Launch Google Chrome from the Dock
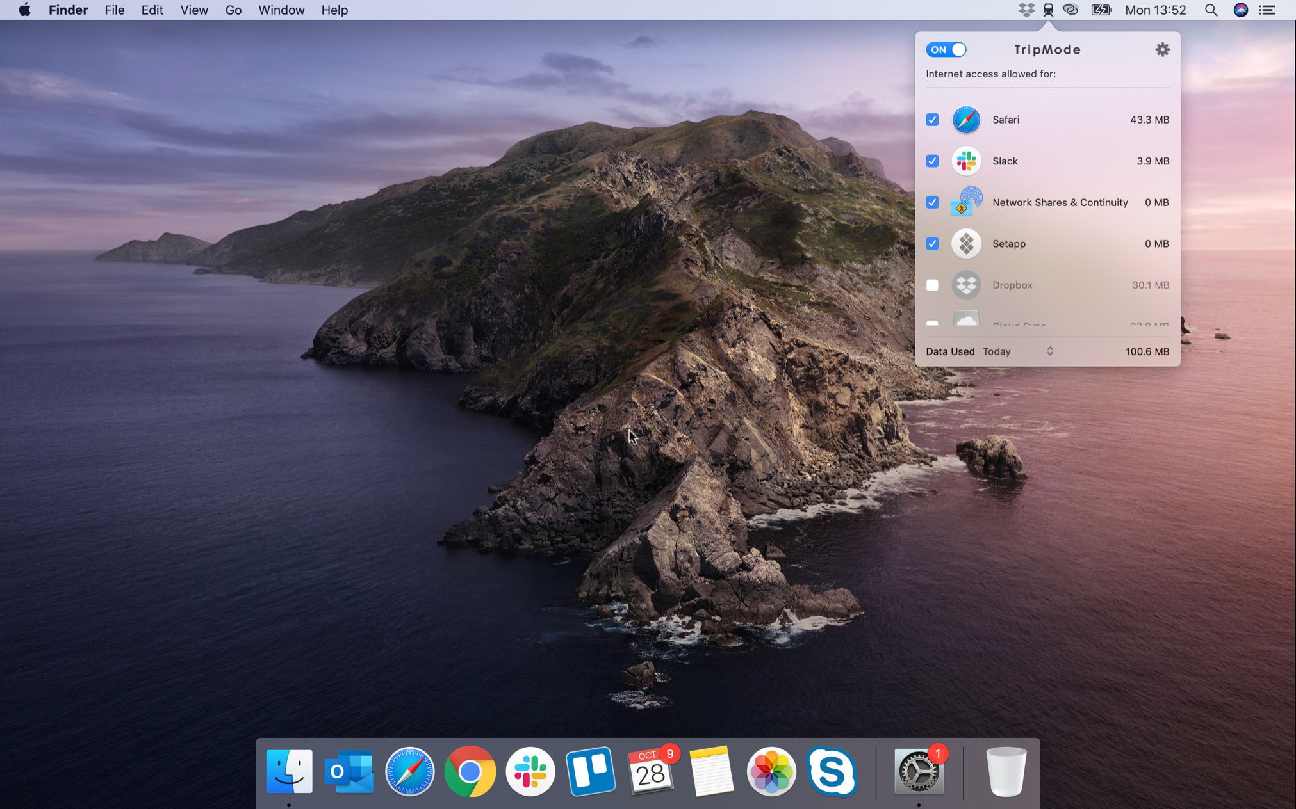Image resolution: width=1296 pixels, height=809 pixels. (x=470, y=771)
